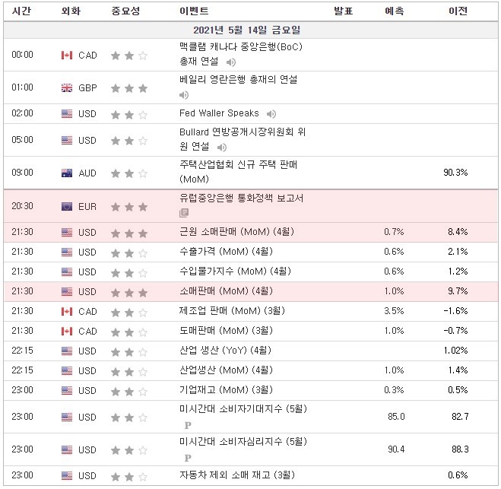This screenshot has width=501, height=489.
Task: Click the 중요성 column header
Action: [x=125, y=11]
